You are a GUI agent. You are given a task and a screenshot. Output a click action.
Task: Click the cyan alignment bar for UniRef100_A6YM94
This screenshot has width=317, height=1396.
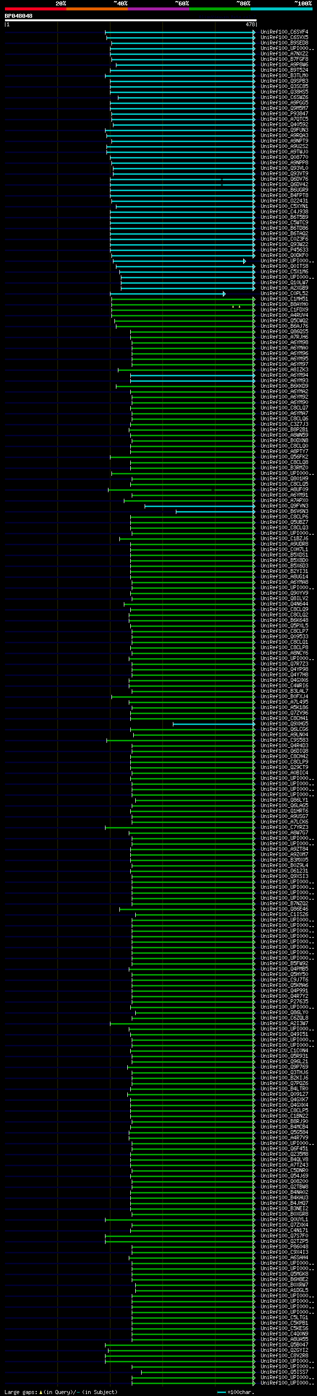tap(192, 375)
